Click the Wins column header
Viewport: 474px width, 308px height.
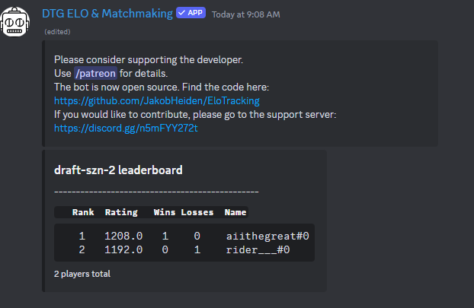pos(165,212)
